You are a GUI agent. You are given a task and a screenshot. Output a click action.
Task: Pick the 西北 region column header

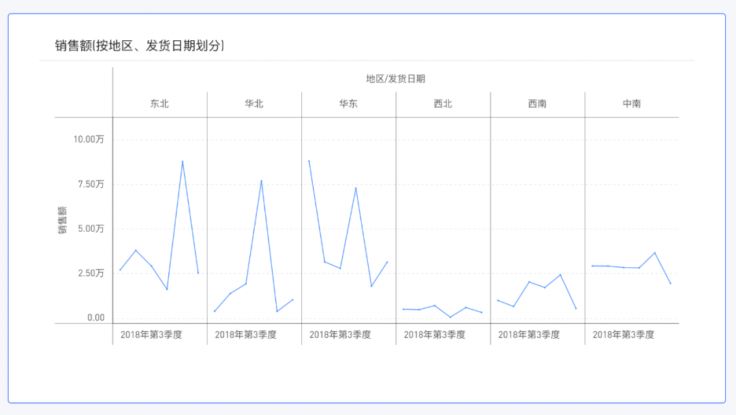click(442, 104)
